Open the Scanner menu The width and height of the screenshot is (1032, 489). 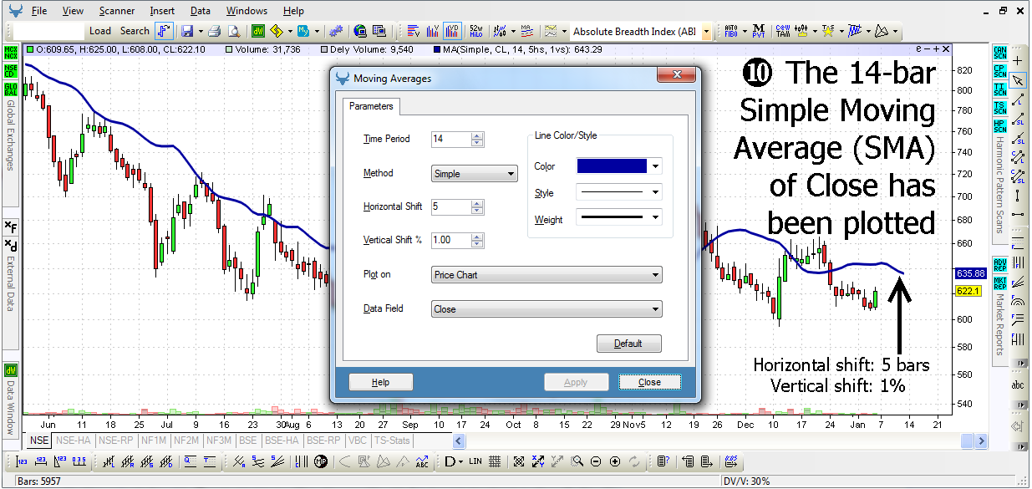tap(116, 11)
